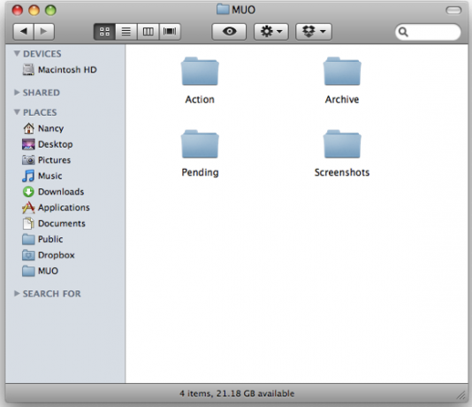Viewport: 472px width, 407px height.
Task: Expand the SHARED sidebar section
Action: coord(17,92)
